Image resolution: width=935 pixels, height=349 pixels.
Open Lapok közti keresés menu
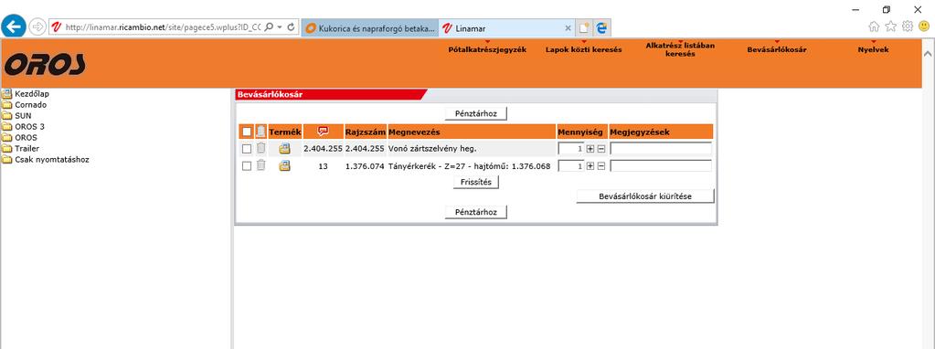click(584, 50)
